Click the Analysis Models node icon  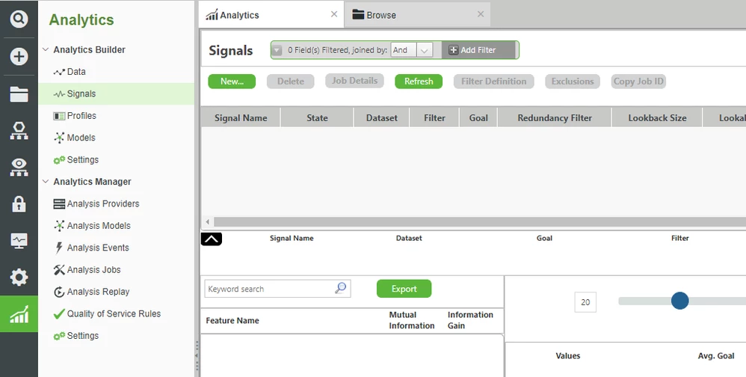[59, 226]
